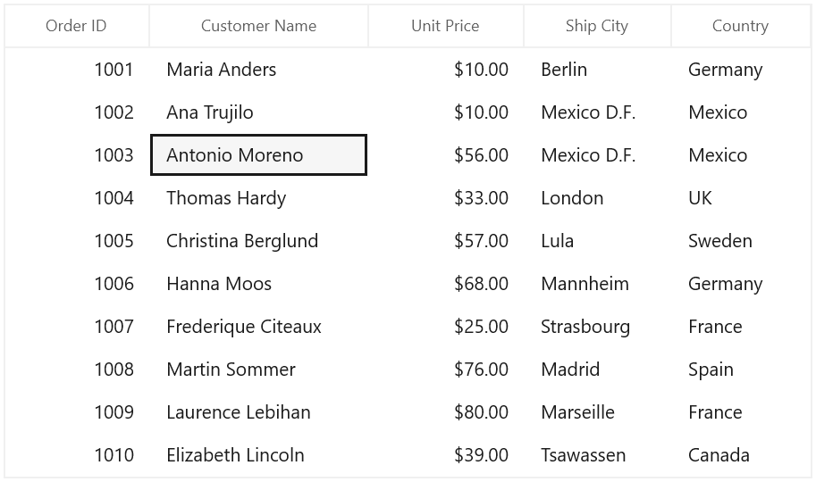The height and width of the screenshot is (482, 816).
Task: Click the Marseille ship city cell
Action: pos(597,412)
